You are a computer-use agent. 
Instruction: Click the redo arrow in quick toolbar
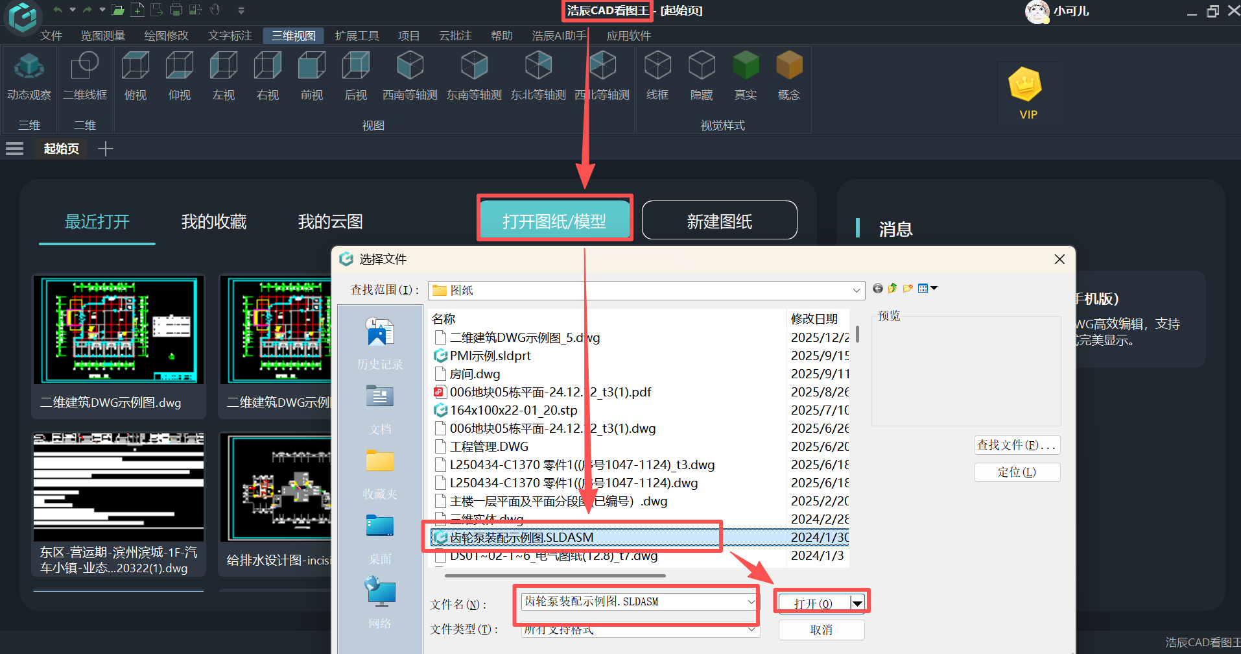[87, 10]
